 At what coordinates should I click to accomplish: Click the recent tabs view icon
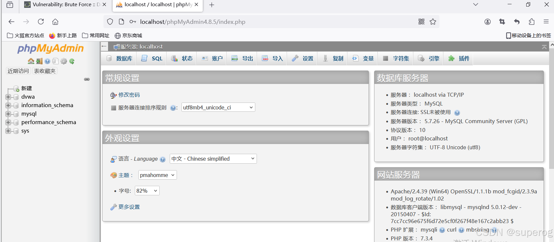10,5
